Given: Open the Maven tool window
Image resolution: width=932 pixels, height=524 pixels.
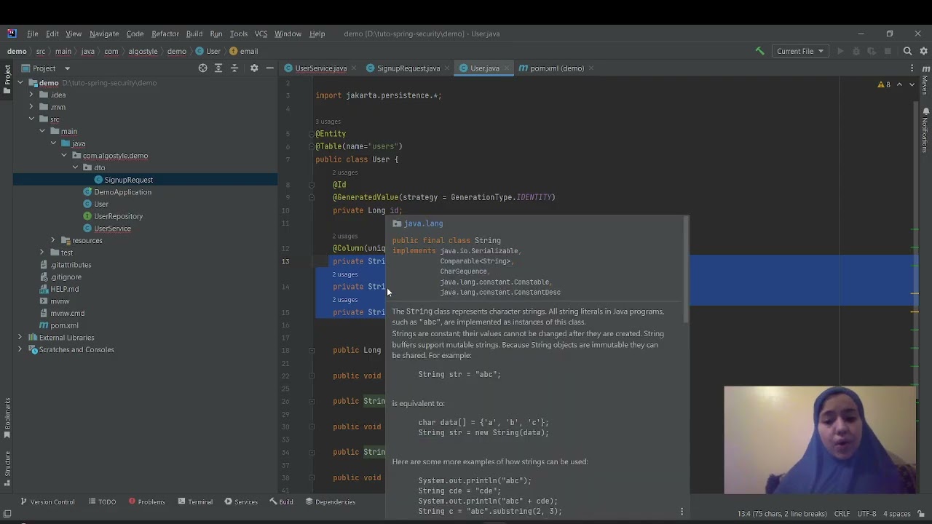Looking at the screenshot, I should coord(925,80).
